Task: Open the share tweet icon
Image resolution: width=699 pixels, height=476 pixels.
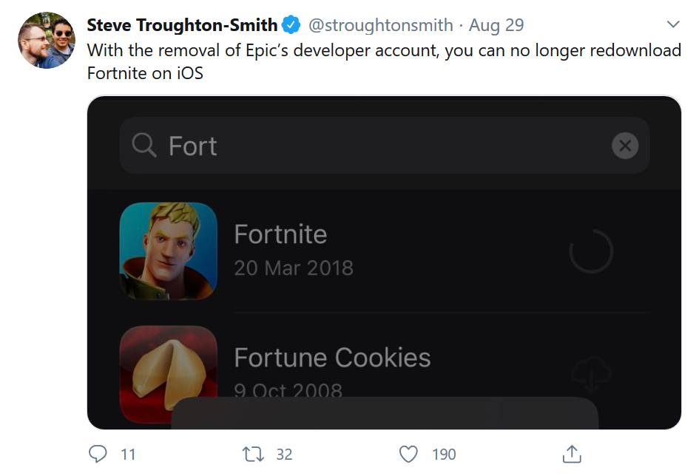Action: coord(571,453)
